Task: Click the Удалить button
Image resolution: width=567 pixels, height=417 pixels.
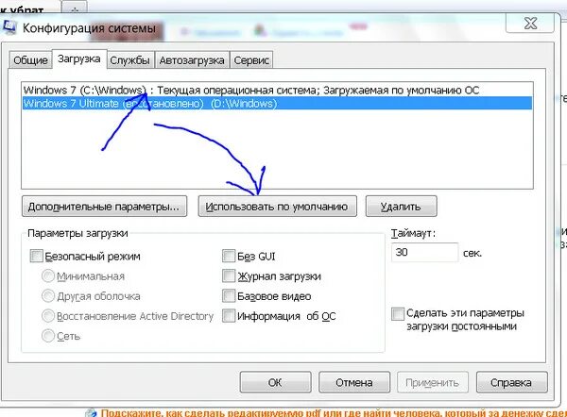Action: (401, 207)
